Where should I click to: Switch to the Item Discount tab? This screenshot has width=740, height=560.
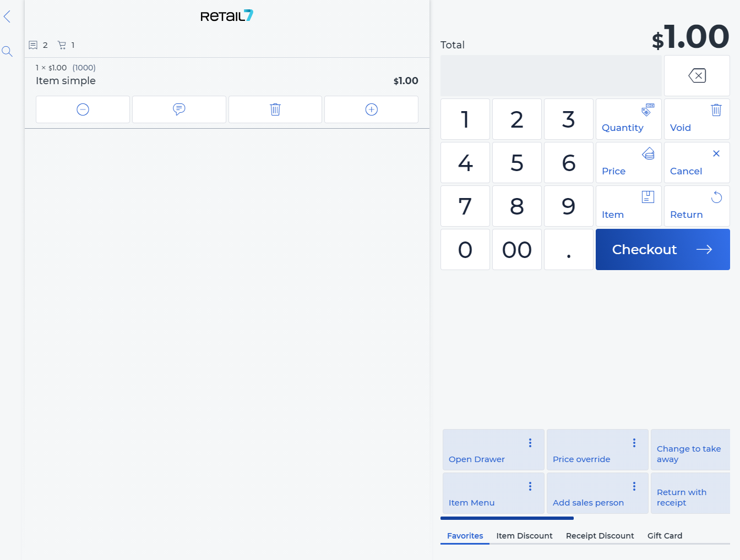click(524, 536)
